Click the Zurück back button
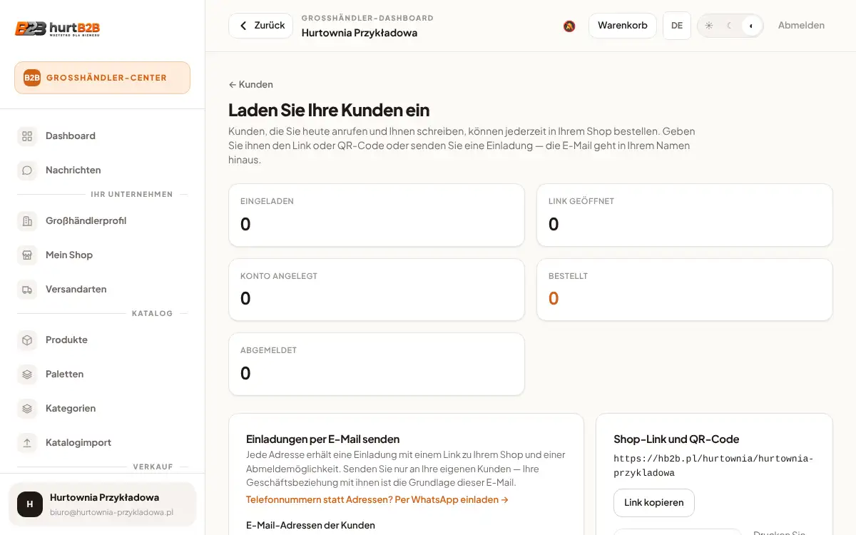Viewport: 856px width, 535px height. tap(261, 26)
